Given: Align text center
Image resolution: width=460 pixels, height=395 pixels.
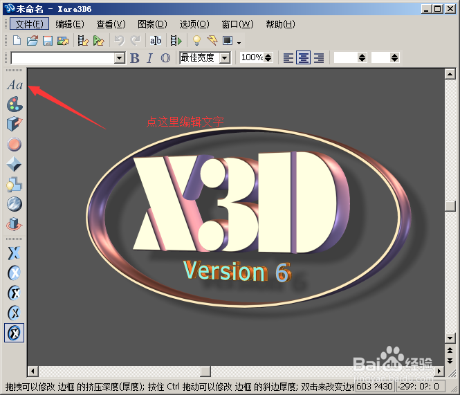Looking at the screenshot, I should 304,58.
